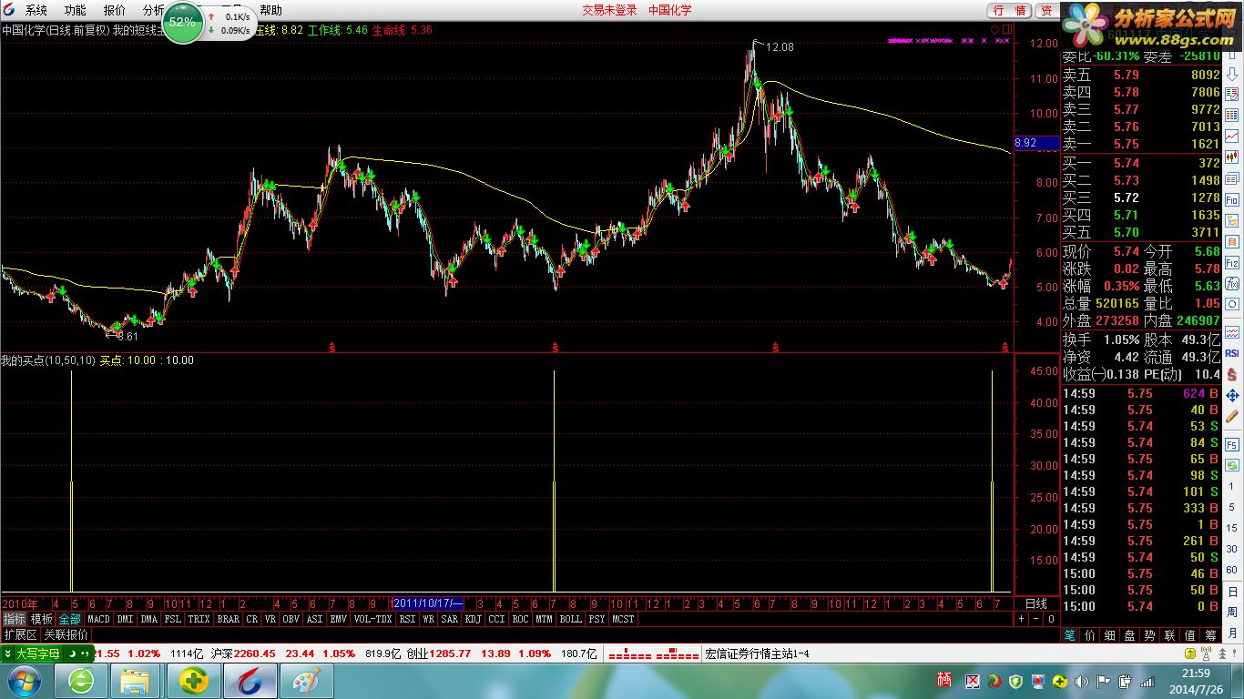Image resolution: width=1244 pixels, height=699 pixels.
Task: Switch to the 值 tab in quote panel
Action: click(x=1190, y=635)
